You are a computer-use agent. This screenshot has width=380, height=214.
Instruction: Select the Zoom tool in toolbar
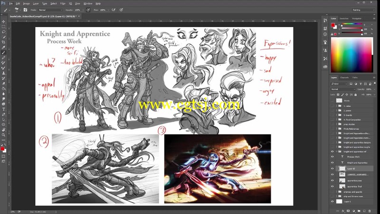[x=3, y=135]
